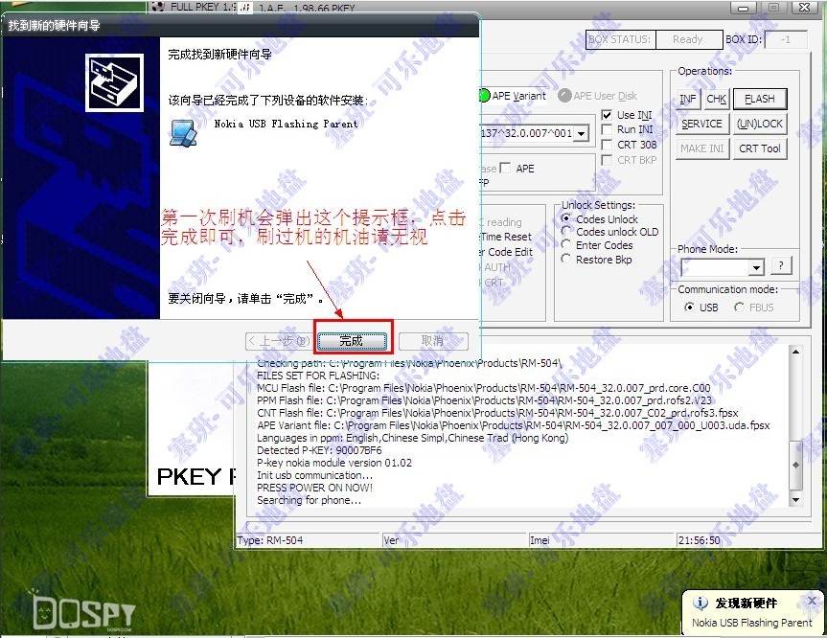Uncheck the Use INI checkbox
This screenshot has height=638, width=827.
pos(607,115)
